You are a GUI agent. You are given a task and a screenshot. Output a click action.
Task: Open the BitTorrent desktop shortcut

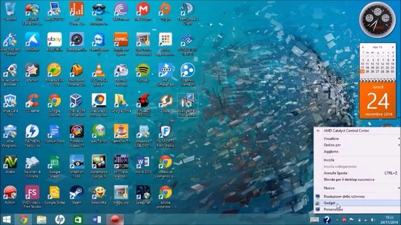[121, 11]
